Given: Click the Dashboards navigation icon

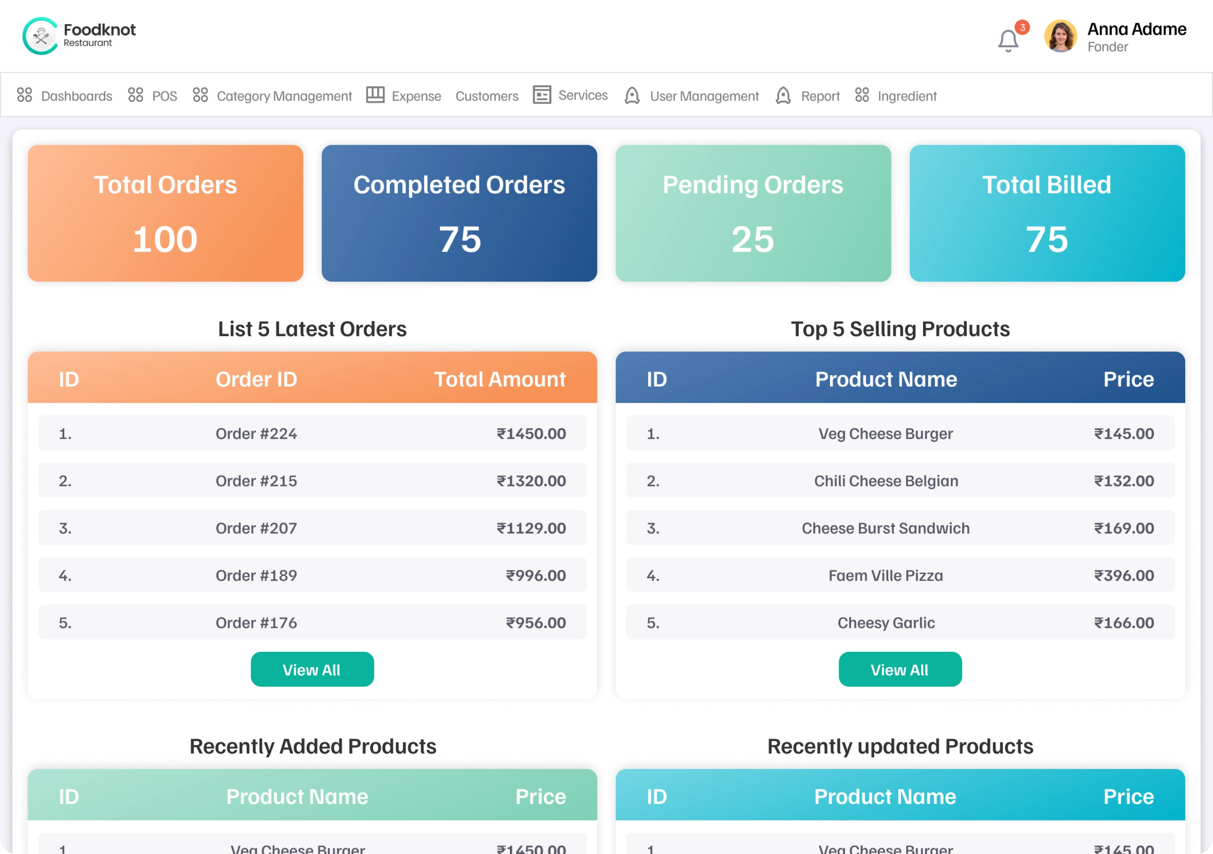Looking at the screenshot, I should [x=25, y=95].
